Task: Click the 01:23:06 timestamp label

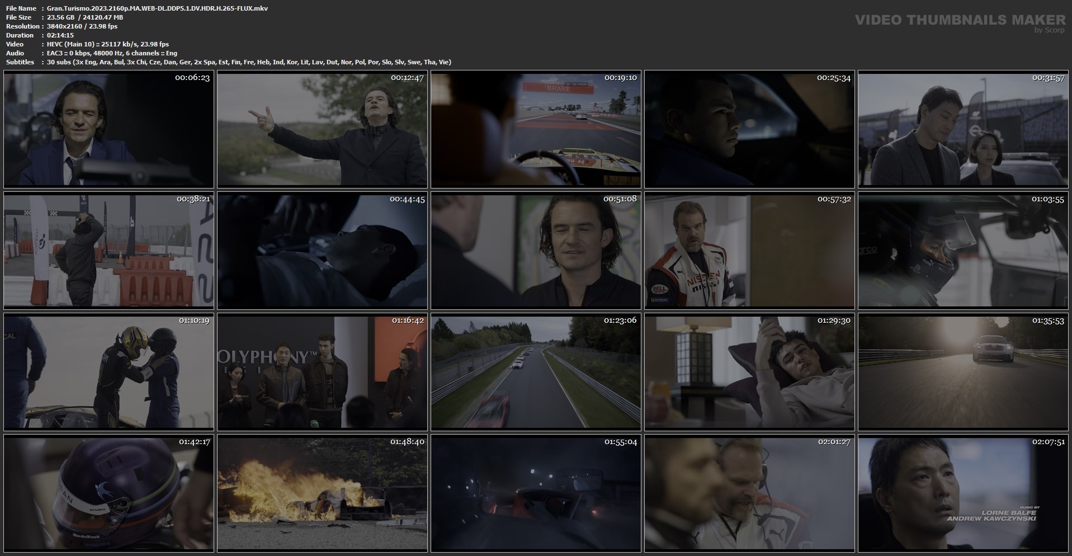Action: point(621,321)
